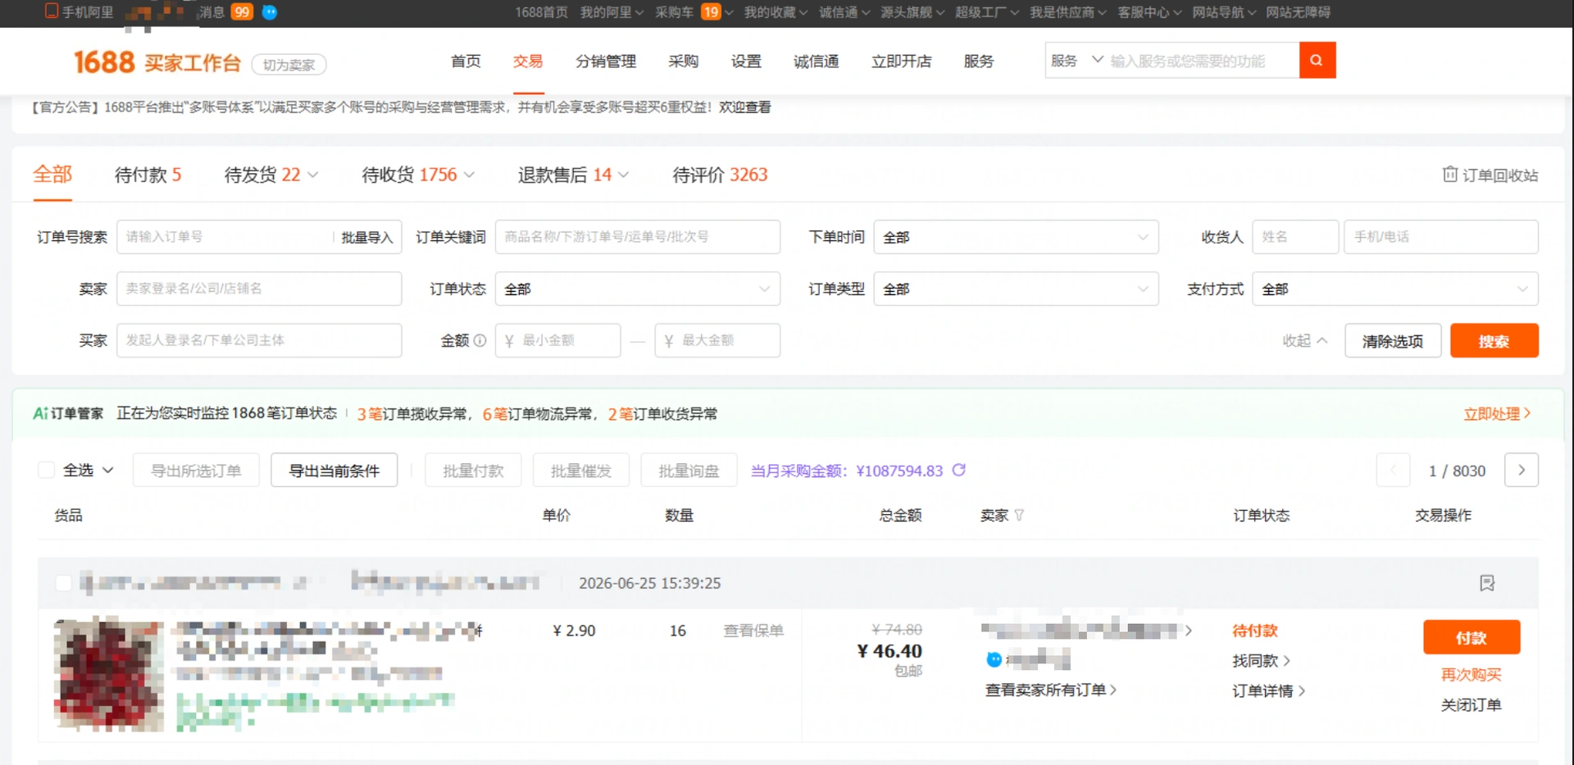This screenshot has height=765, width=1574.
Task: Open the 订单状态 dropdown
Action: (638, 289)
